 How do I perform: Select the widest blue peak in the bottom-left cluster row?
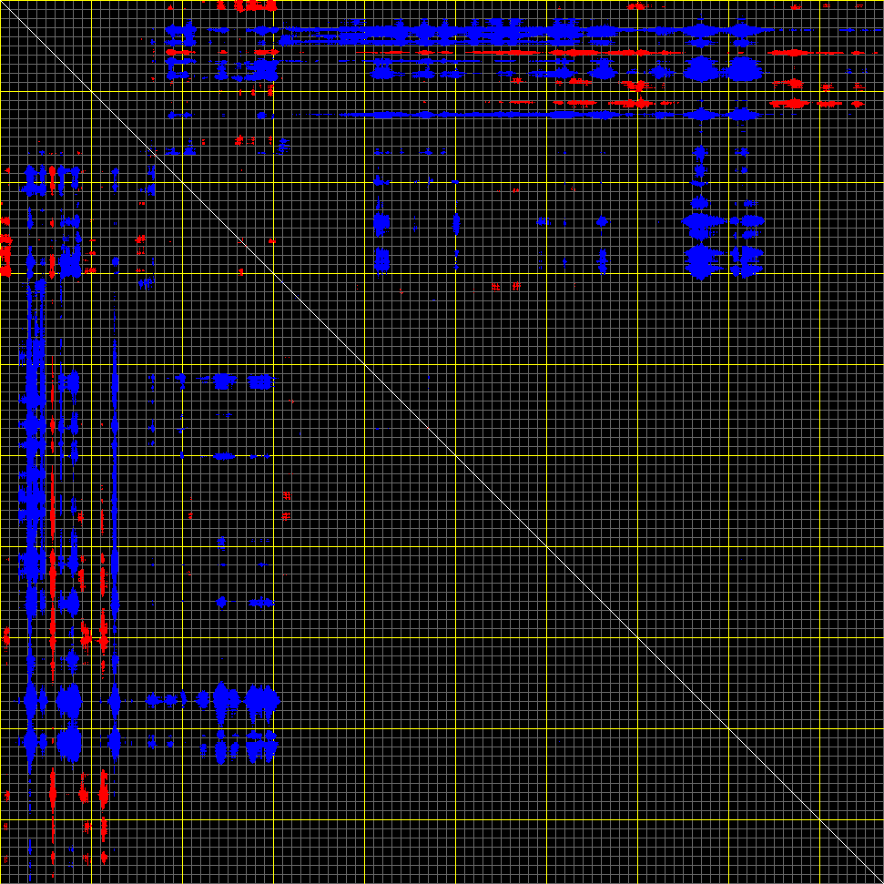[x=262, y=701]
